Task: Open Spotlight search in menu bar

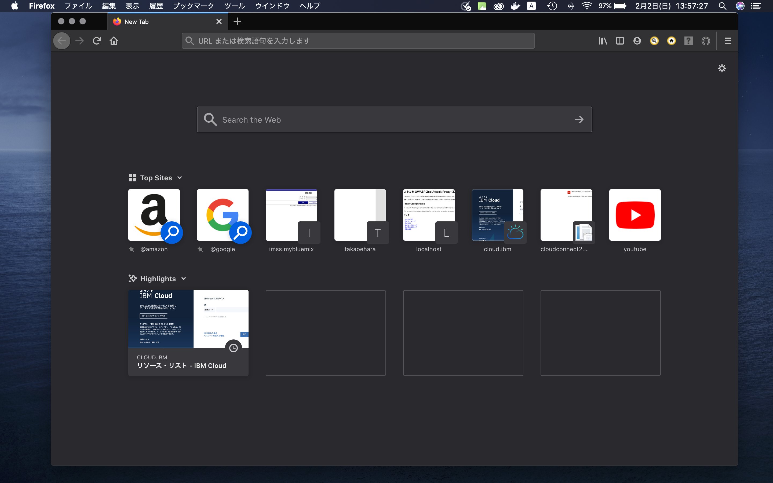Action: [723, 6]
